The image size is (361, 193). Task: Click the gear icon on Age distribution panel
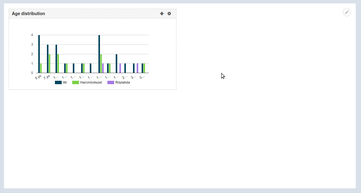(x=169, y=14)
